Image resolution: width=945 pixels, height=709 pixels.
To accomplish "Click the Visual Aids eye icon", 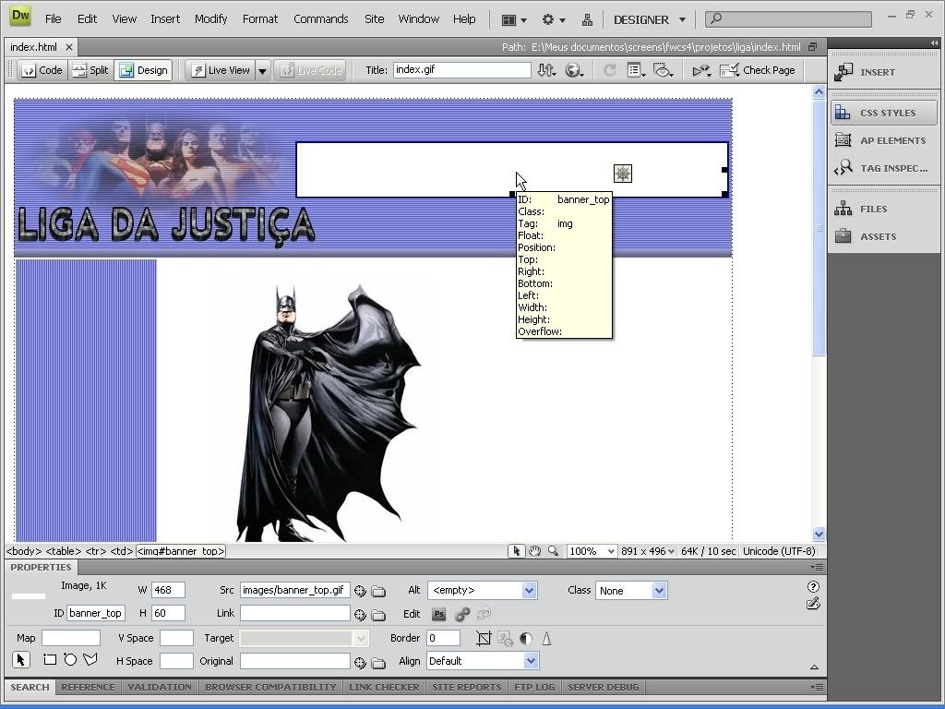I will pos(663,70).
